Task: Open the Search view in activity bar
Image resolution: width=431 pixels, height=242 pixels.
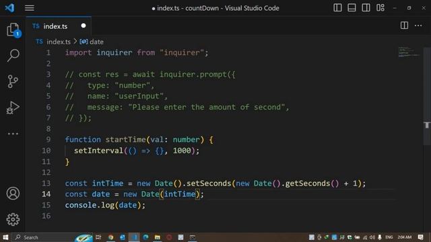Action: 13,55
